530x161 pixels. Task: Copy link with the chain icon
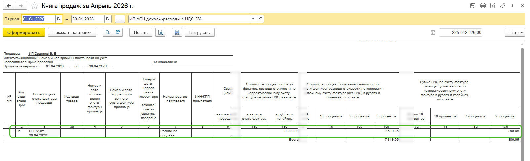[x=503, y=6]
